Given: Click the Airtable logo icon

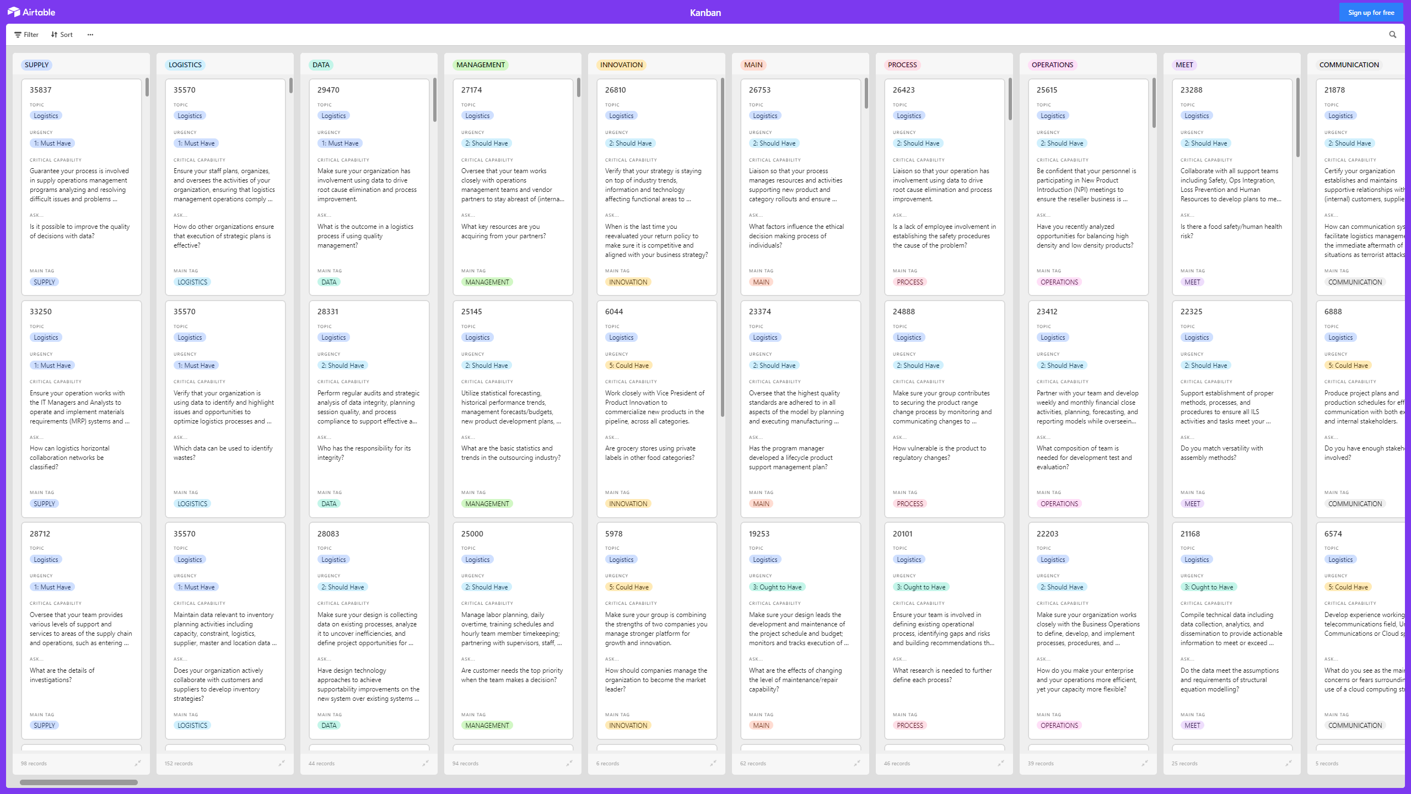Looking at the screenshot, I should pos(14,12).
